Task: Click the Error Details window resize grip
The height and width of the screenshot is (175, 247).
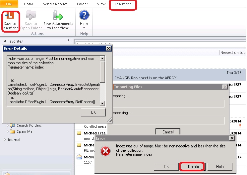Action: pyautogui.click(x=110, y=120)
